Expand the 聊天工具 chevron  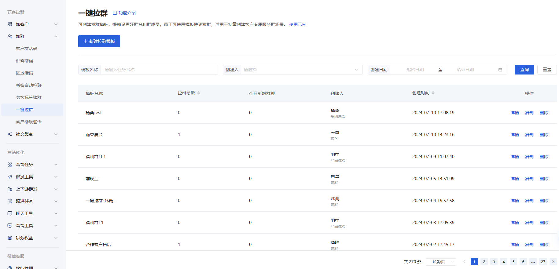click(x=56, y=213)
